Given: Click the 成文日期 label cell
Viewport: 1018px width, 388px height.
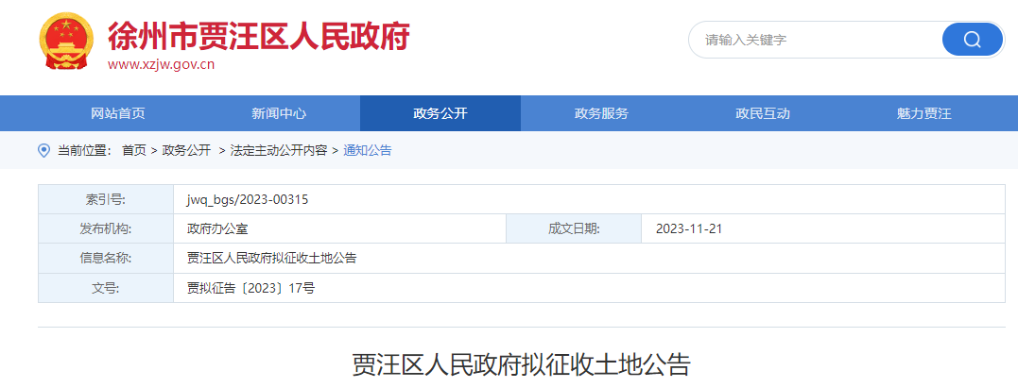Looking at the screenshot, I should click(x=574, y=228).
